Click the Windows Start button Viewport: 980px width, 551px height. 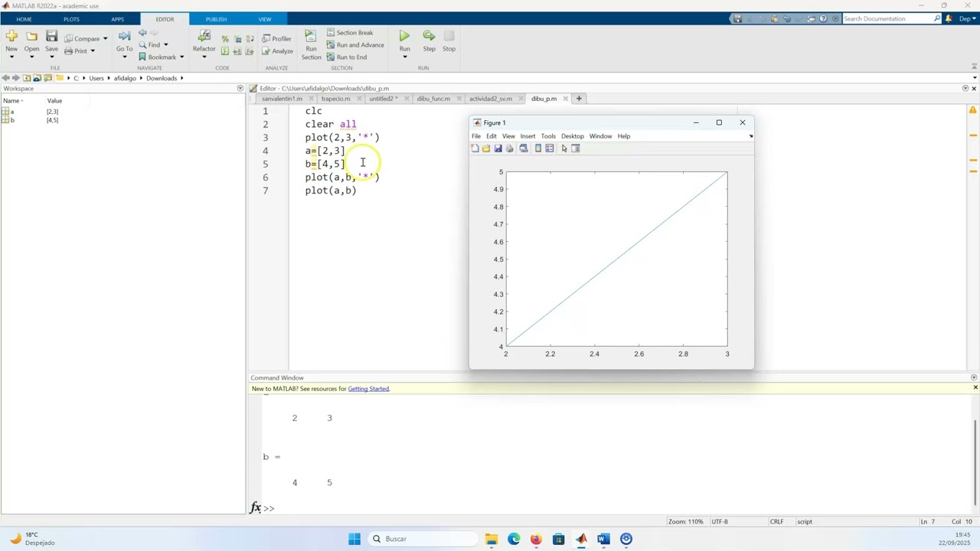[x=354, y=539]
